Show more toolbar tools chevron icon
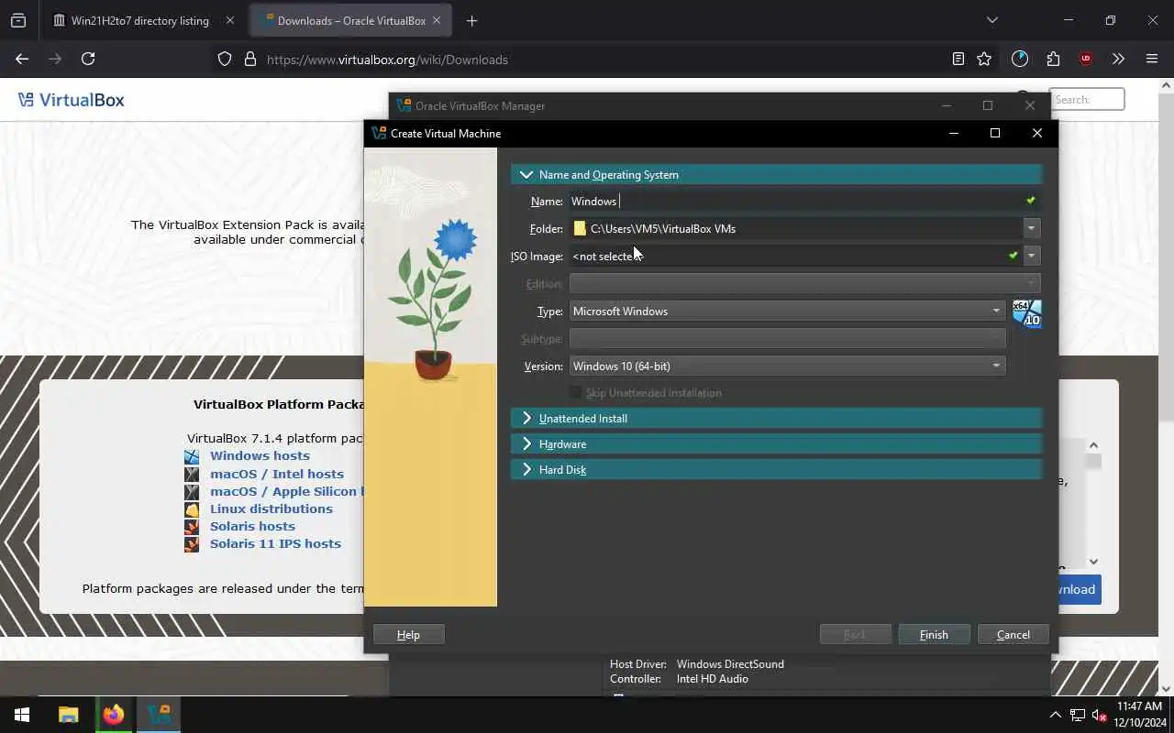Screen dimensions: 1174x733 (1118, 59)
